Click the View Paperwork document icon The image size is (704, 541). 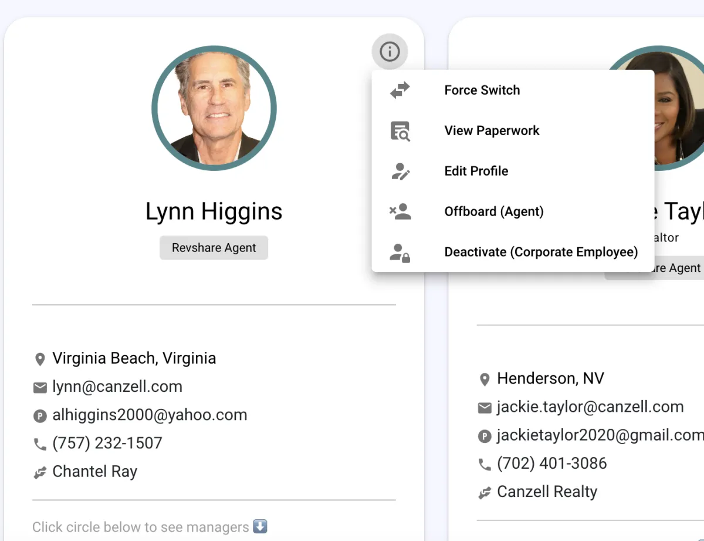click(x=400, y=130)
